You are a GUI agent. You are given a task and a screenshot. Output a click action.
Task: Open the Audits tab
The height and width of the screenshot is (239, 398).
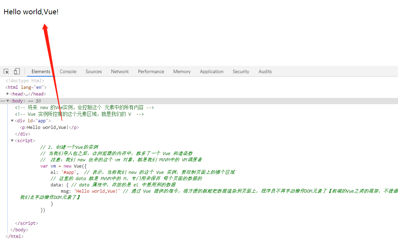pos(265,71)
